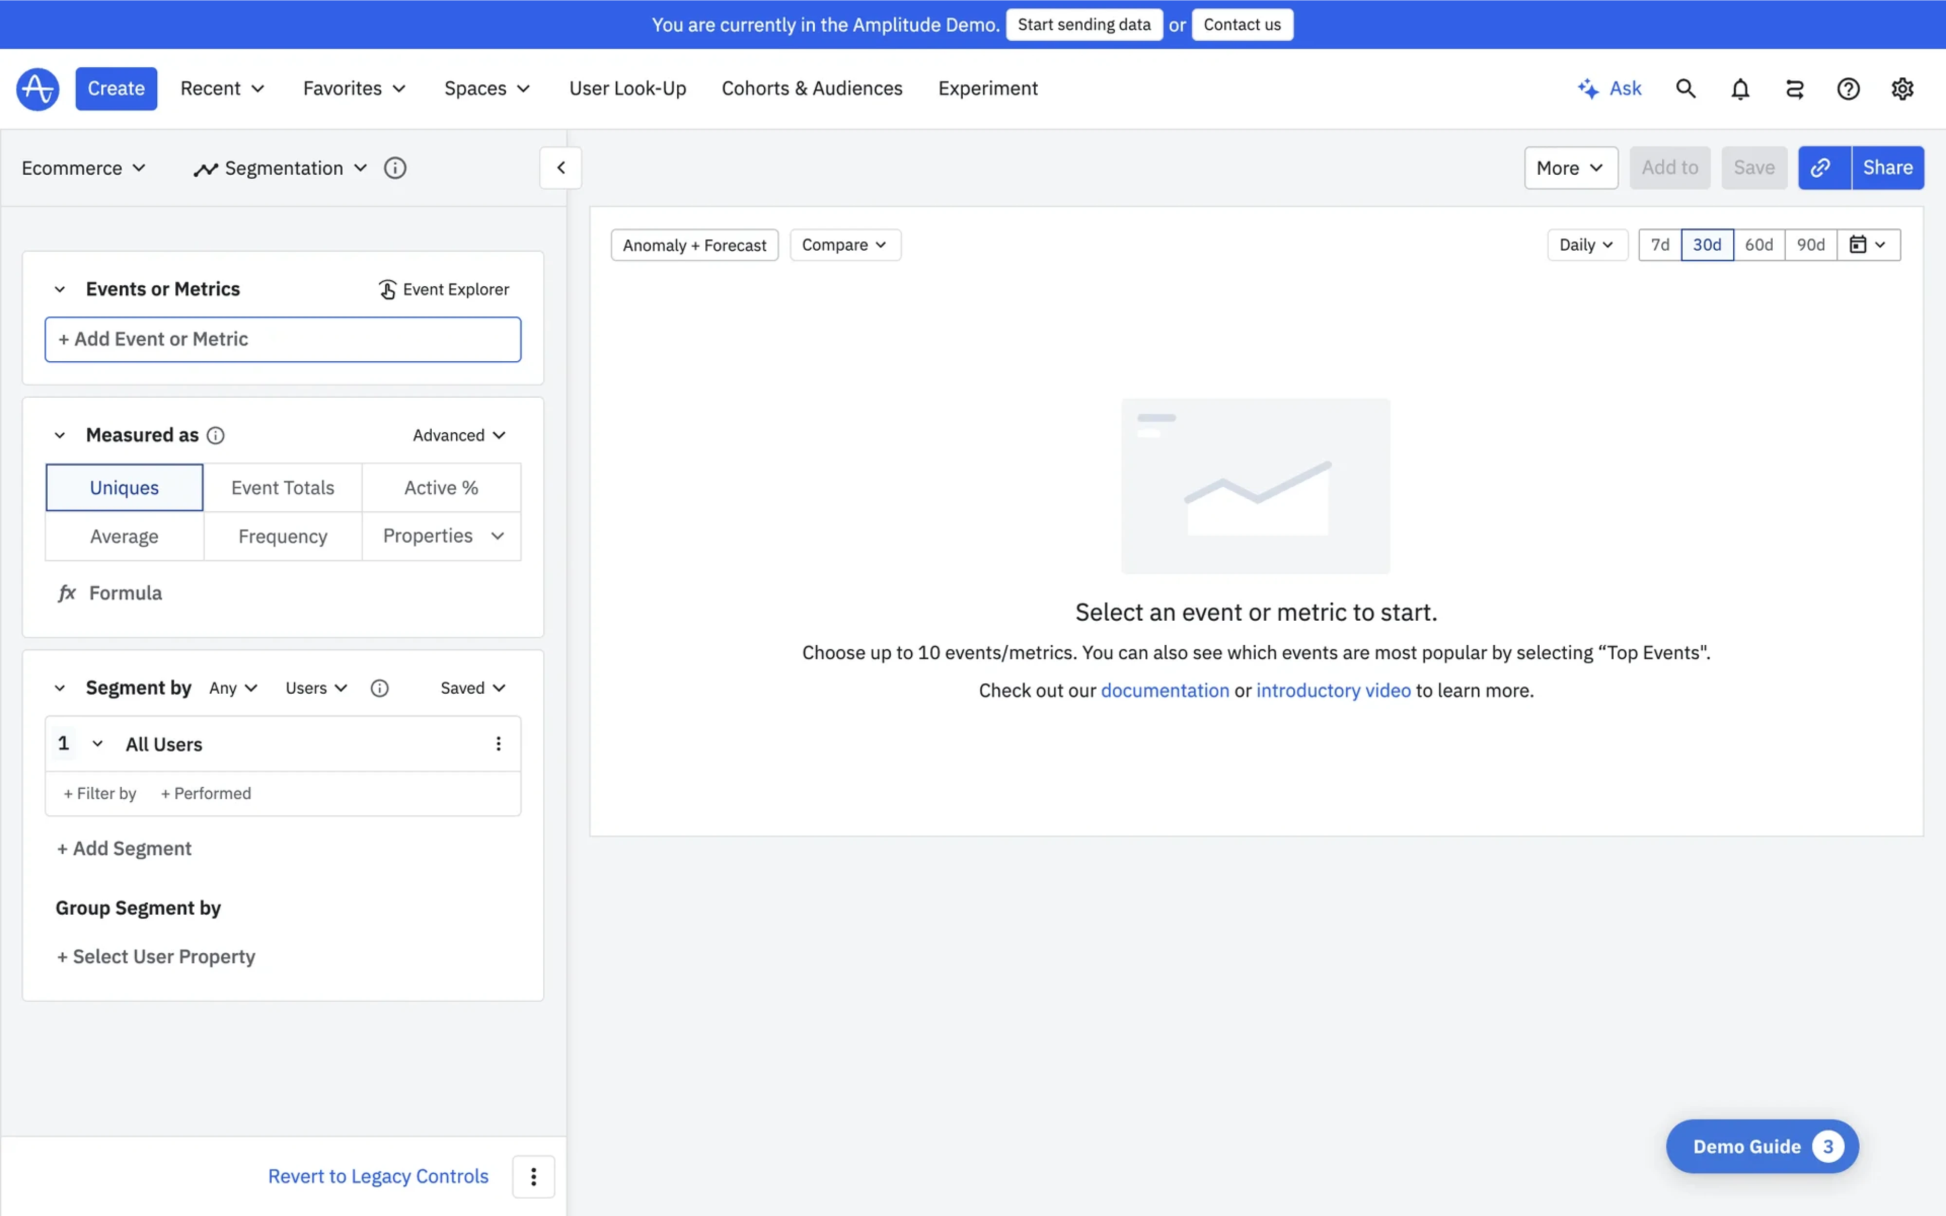Image resolution: width=1946 pixels, height=1216 pixels.
Task: Select Active % measurement
Action: pos(441,487)
